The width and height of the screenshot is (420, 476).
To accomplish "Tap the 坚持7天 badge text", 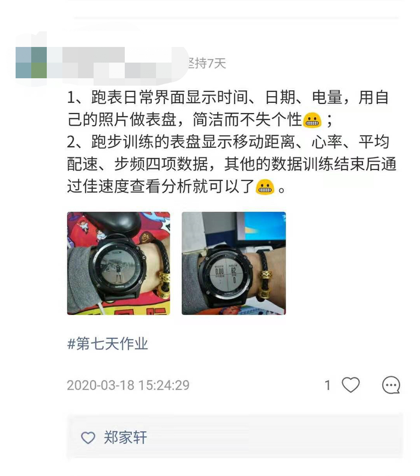I will (207, 63).
